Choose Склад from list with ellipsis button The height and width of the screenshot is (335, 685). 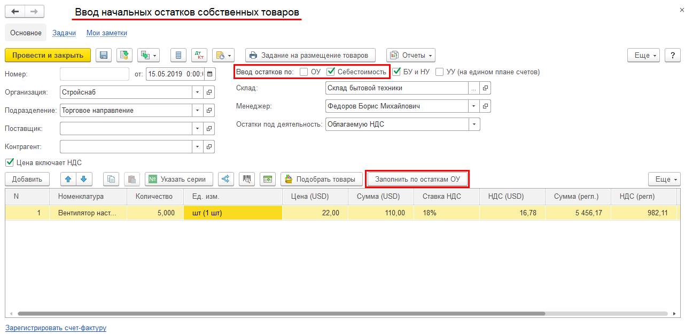point(474,88)
